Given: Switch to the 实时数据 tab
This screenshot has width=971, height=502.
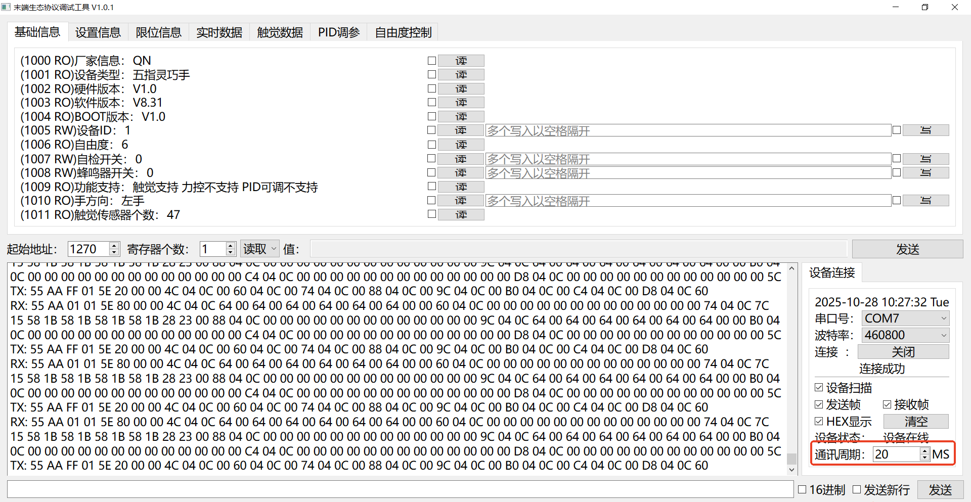Looking at the screenshot, I should coord(219,32).
